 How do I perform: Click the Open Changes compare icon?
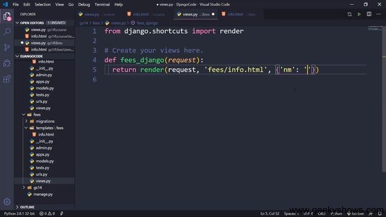coord(350,14)
